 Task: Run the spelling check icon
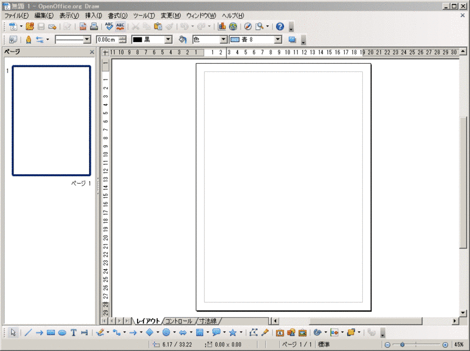[x=109, y=27]
